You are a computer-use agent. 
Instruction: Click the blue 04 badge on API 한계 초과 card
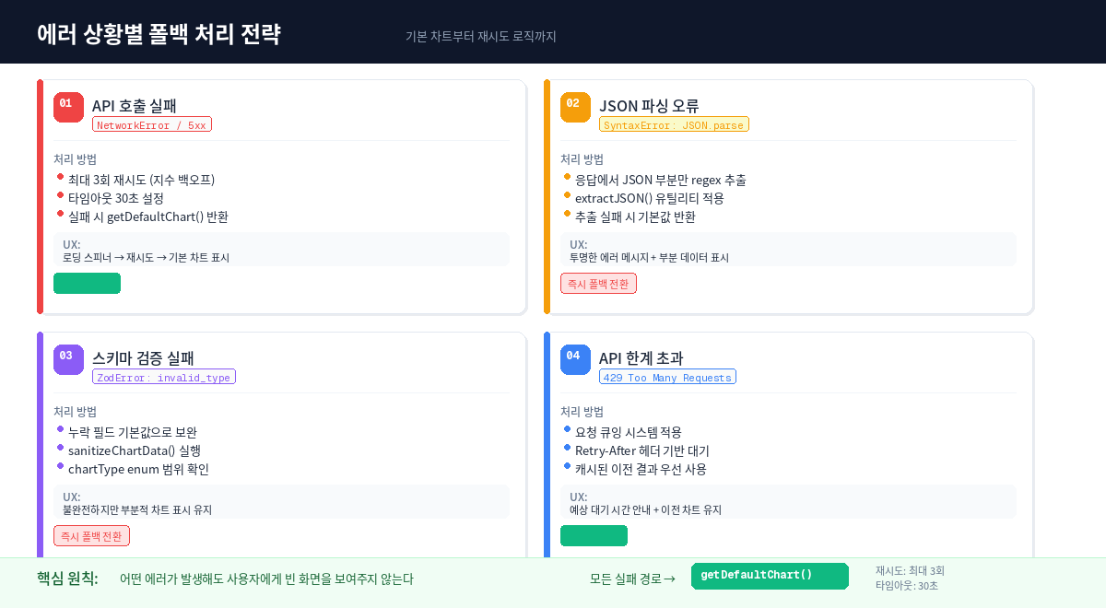575,359
